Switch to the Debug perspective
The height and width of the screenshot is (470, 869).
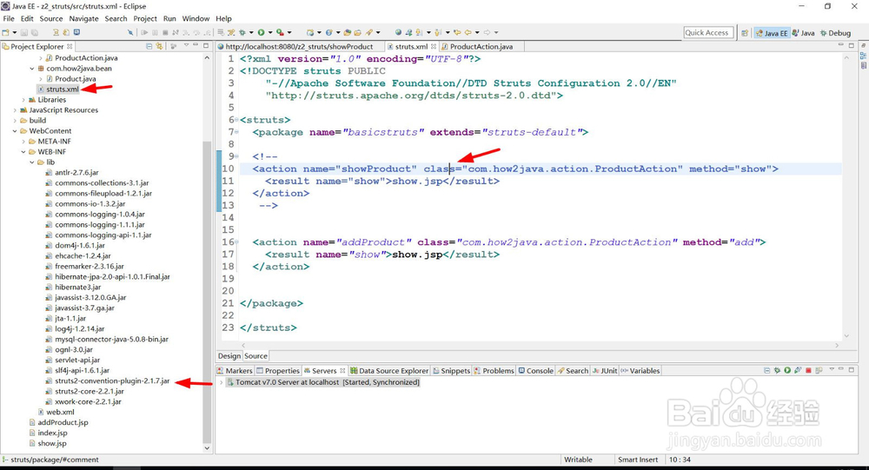click(835, 33)
